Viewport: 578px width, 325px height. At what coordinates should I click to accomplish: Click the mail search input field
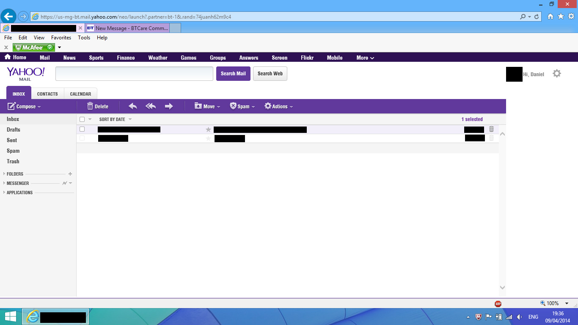pyautogui.click(x=134, y=74)
